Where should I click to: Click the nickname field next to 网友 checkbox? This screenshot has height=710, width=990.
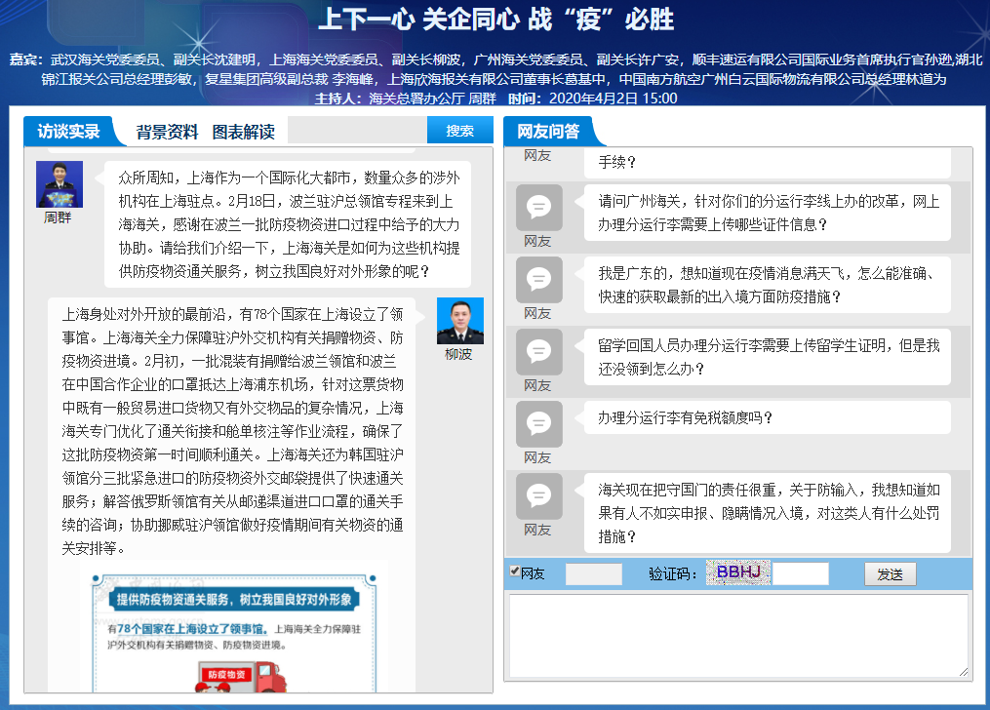click(593, 574)
